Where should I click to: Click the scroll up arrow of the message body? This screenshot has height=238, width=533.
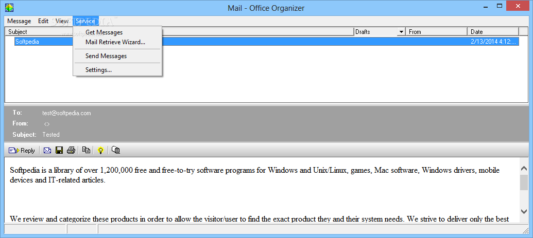524,169
